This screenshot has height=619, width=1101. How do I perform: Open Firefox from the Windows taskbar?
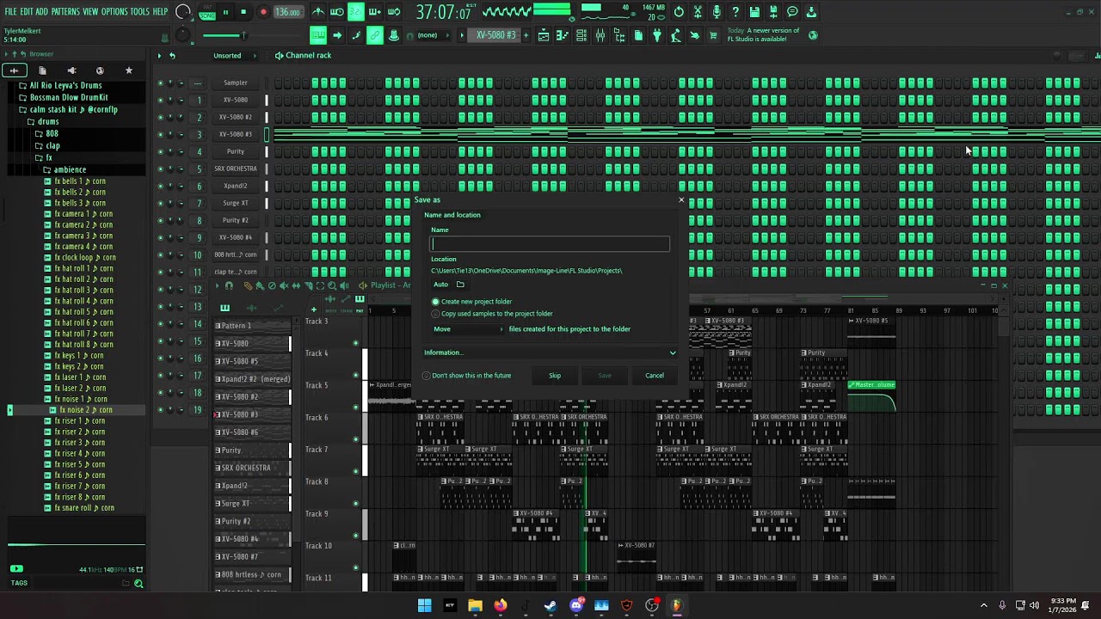[500, 605]
